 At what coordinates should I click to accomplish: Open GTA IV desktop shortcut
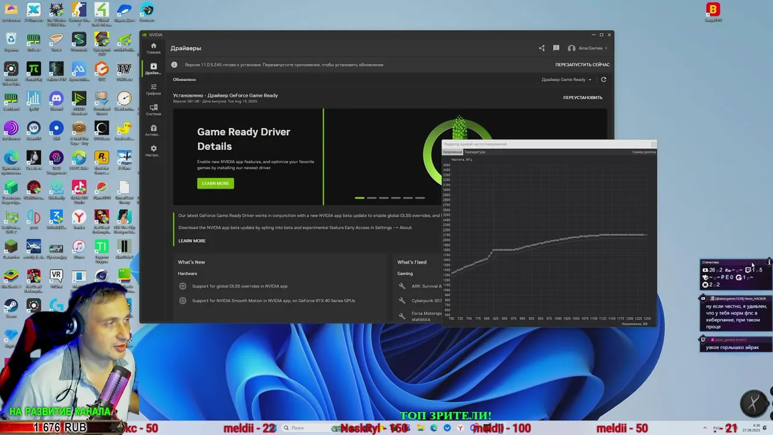tap(124, 71)
